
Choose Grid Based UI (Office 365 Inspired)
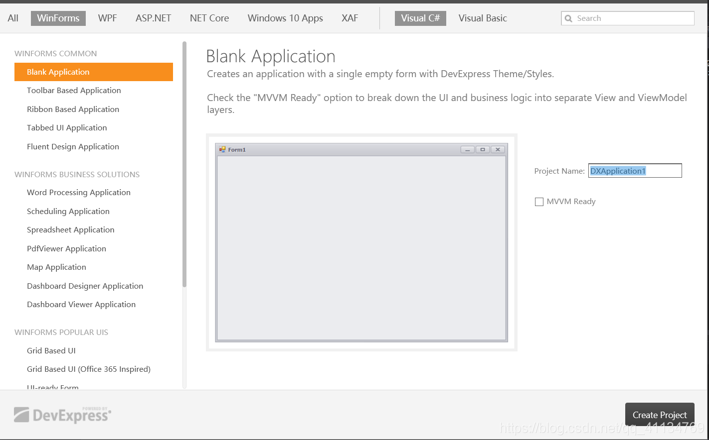(x=89, y=369)
